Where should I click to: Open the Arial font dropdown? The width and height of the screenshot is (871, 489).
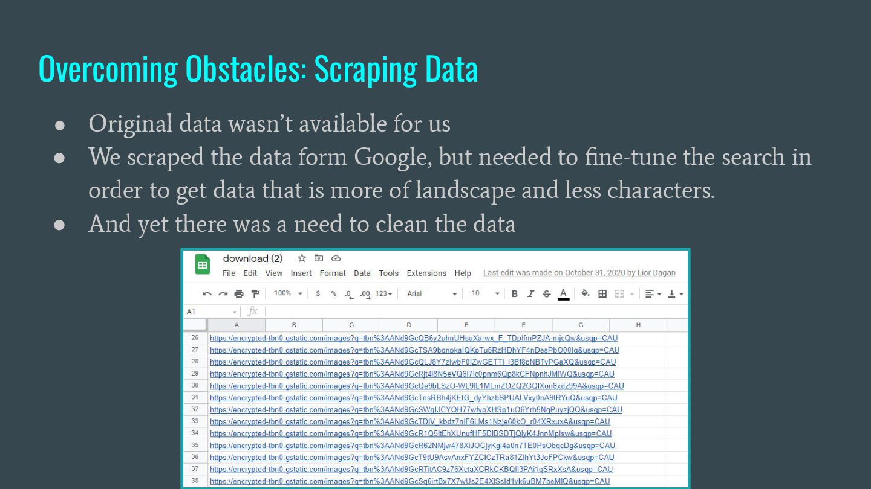tap(432, 293)
